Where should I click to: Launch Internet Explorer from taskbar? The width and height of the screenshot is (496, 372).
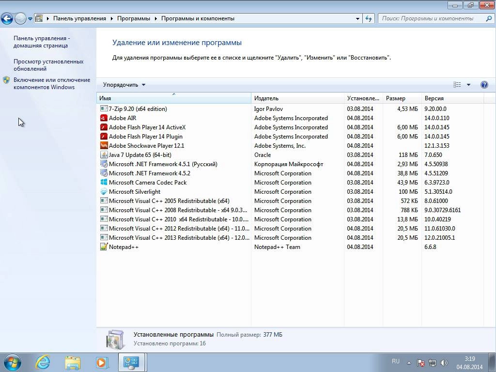(x=43, y=362)
